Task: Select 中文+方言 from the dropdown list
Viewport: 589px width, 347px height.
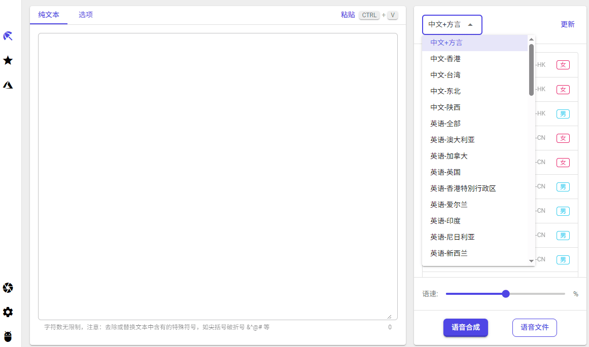Action: click(475, 43)
